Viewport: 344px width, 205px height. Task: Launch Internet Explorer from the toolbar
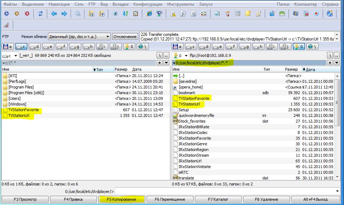click(149, 14)
